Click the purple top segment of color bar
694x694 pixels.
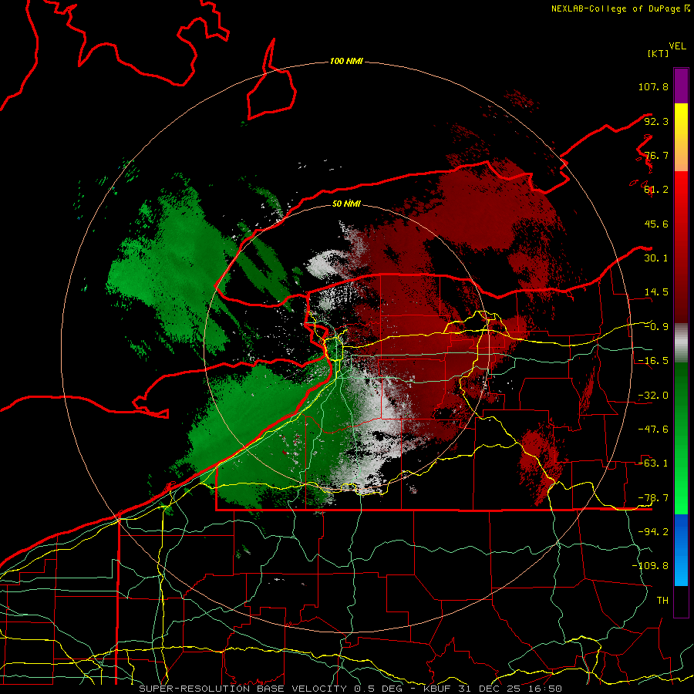click(681, 86)
